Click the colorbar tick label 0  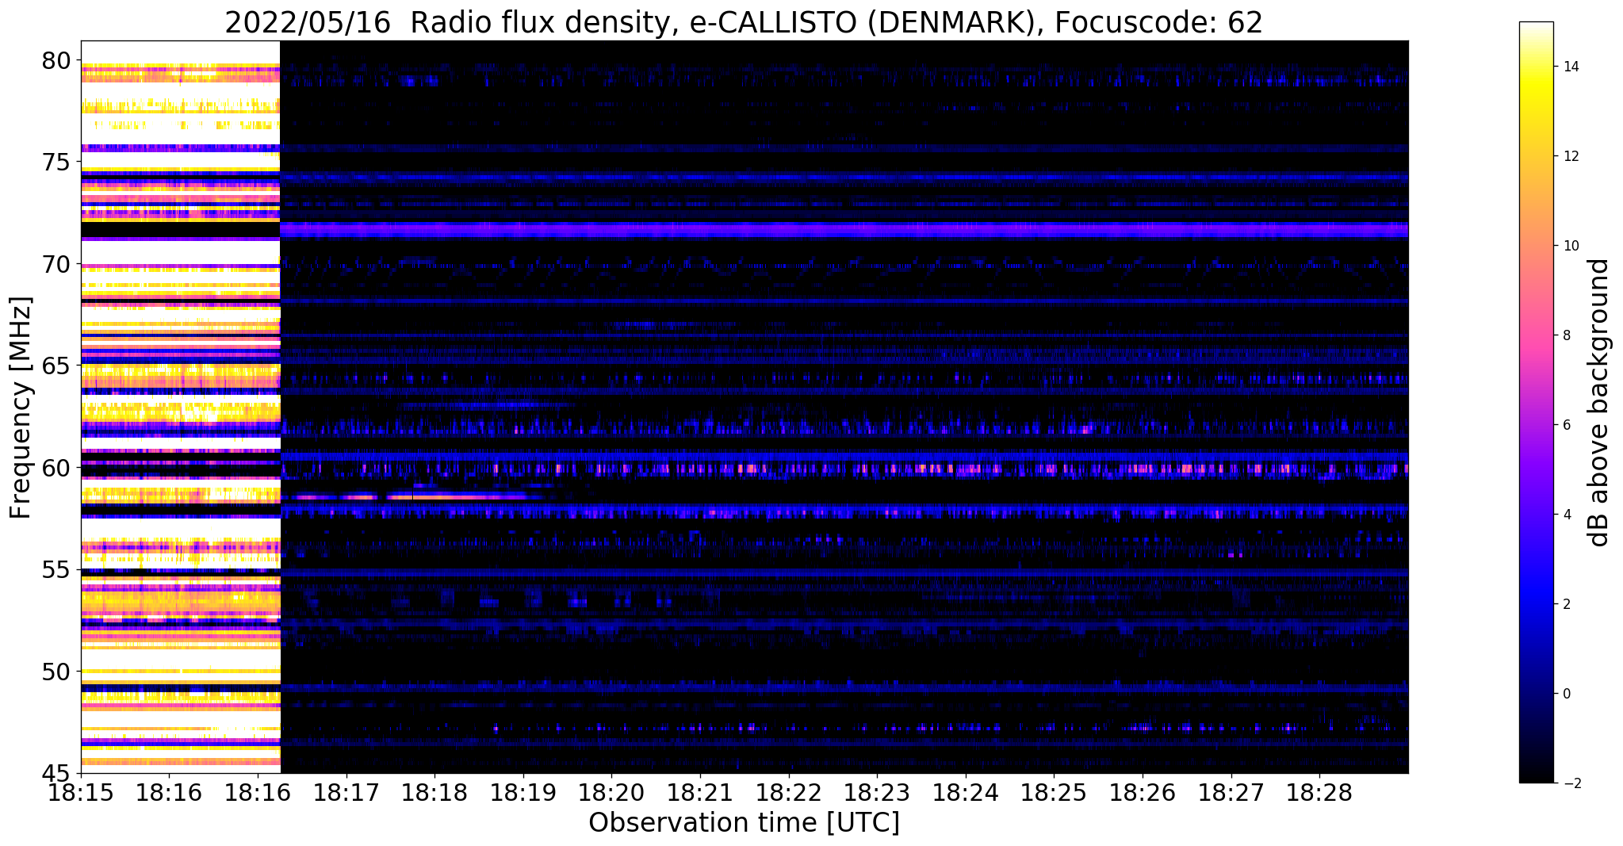tap(1566, 694)
